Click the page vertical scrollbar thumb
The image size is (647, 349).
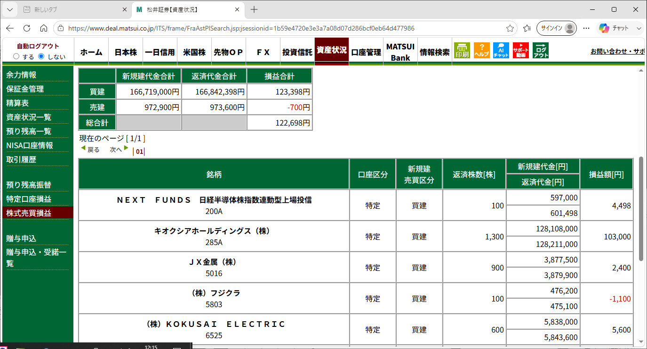pyautogui.click(x=640, y=209)
